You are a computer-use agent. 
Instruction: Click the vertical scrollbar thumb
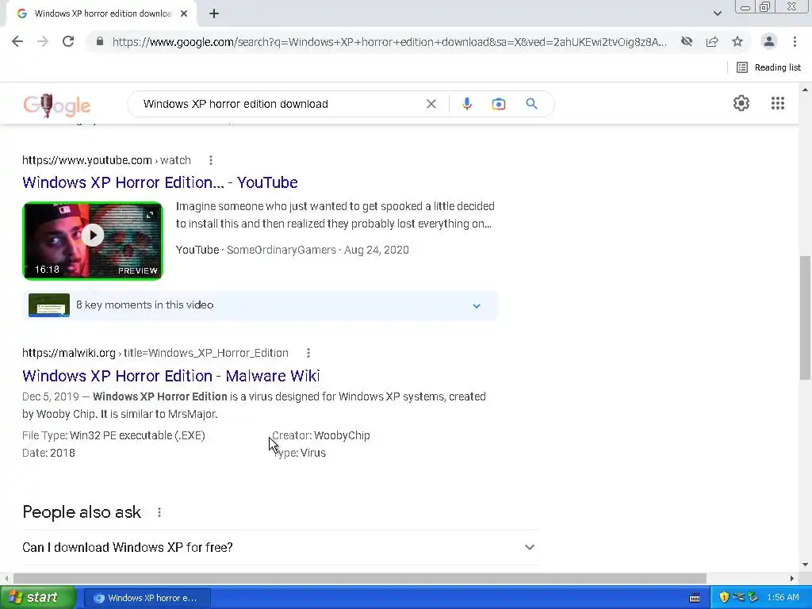(x=805, y=317)
